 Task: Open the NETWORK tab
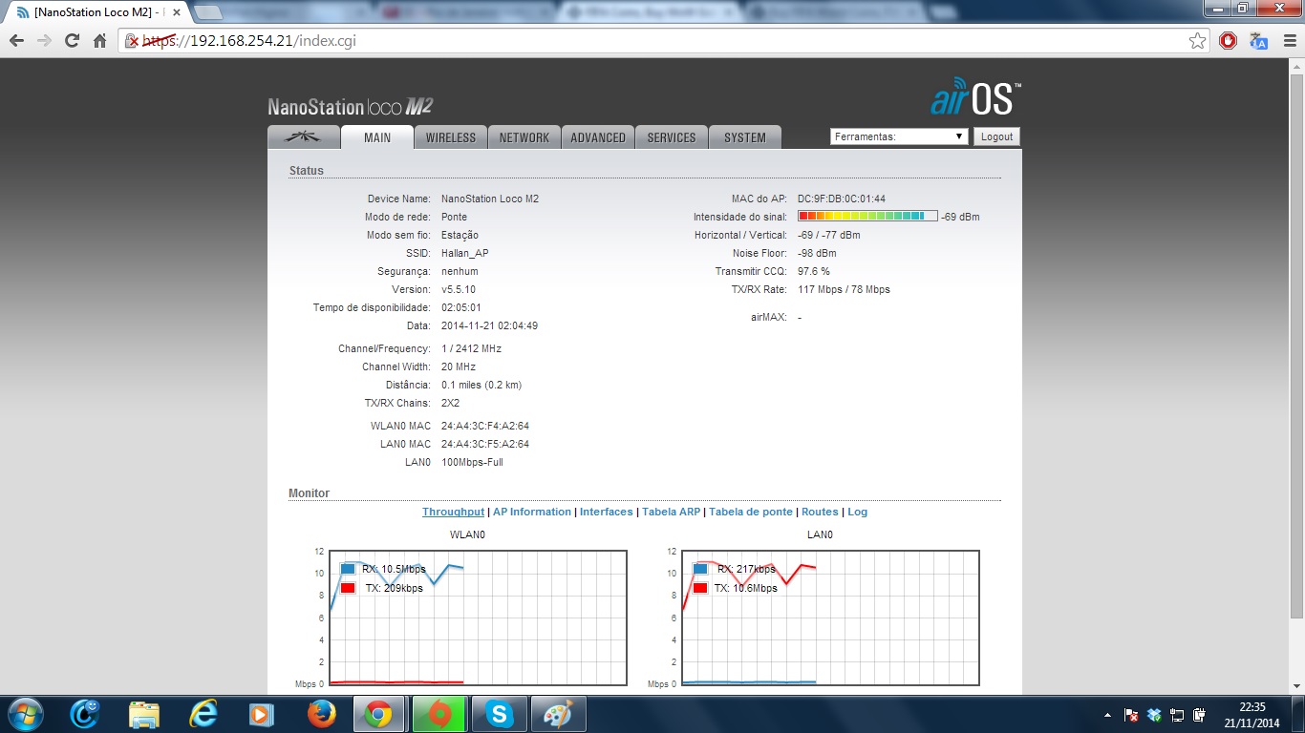524,137
